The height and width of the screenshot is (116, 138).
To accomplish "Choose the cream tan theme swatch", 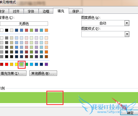I will coord(12,30).
